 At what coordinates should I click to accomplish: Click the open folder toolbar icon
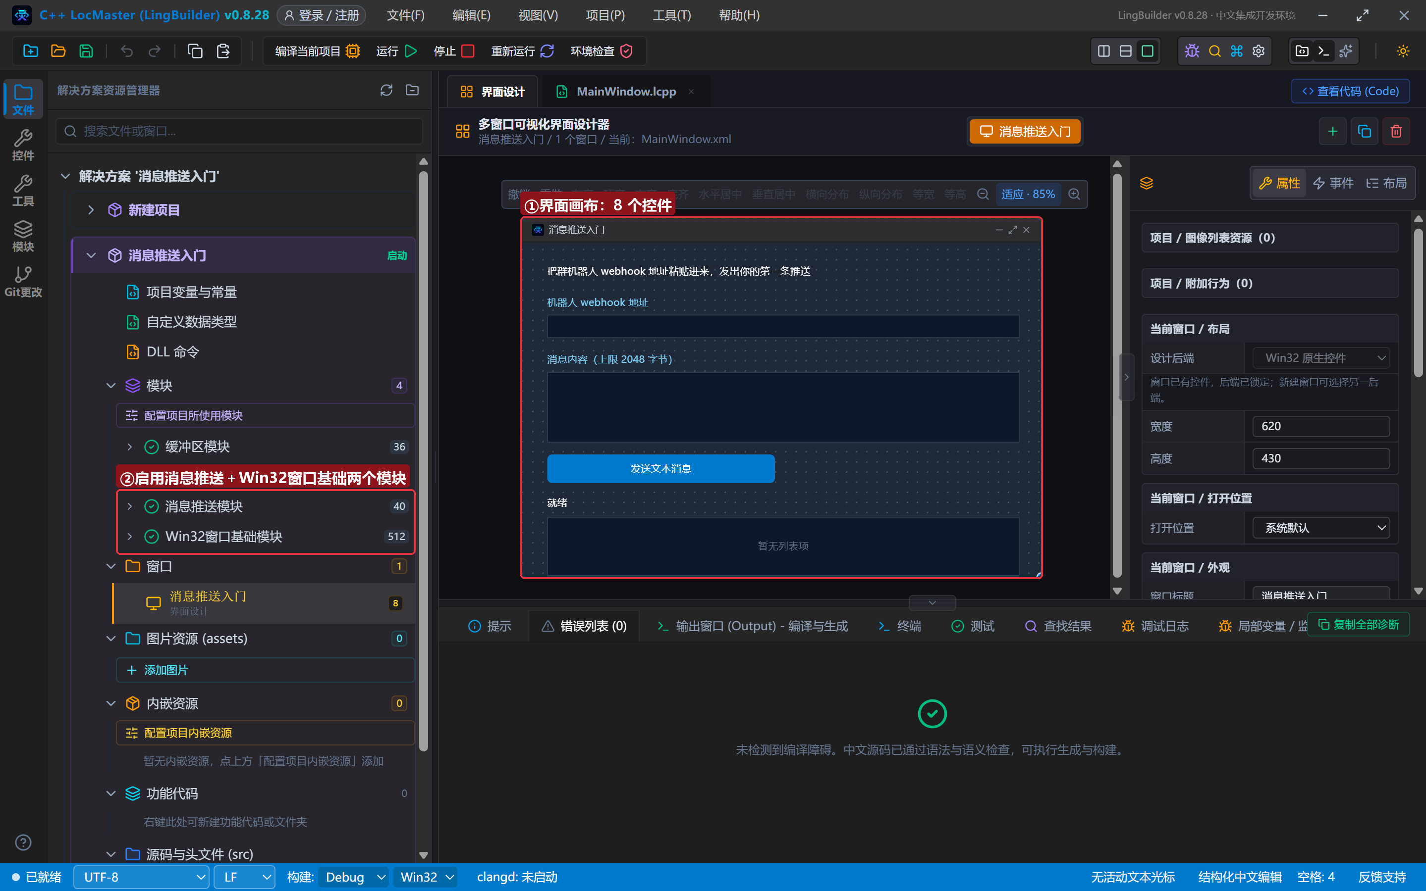coord(58,51)
